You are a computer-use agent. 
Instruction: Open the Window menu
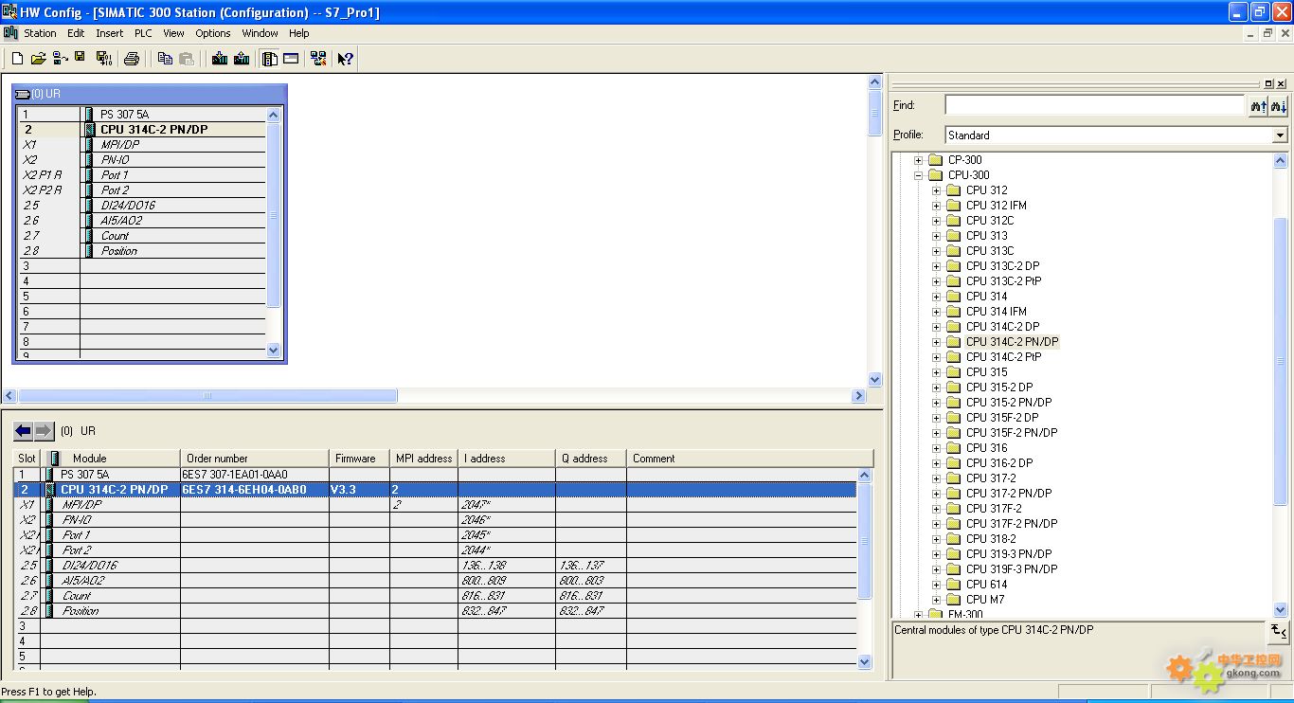(x=260, y=33)
